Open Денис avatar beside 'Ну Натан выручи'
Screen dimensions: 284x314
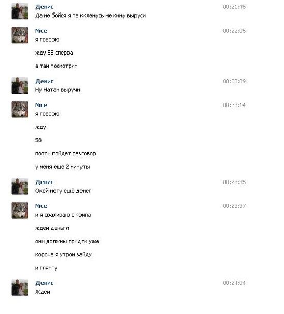[20, 86]
